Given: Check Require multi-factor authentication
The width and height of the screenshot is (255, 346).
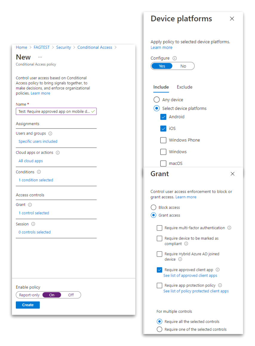Looking at the screenshot, I should 159,228.
